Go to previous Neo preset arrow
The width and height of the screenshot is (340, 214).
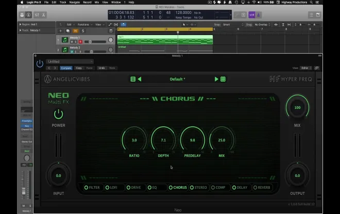[140, 79]
